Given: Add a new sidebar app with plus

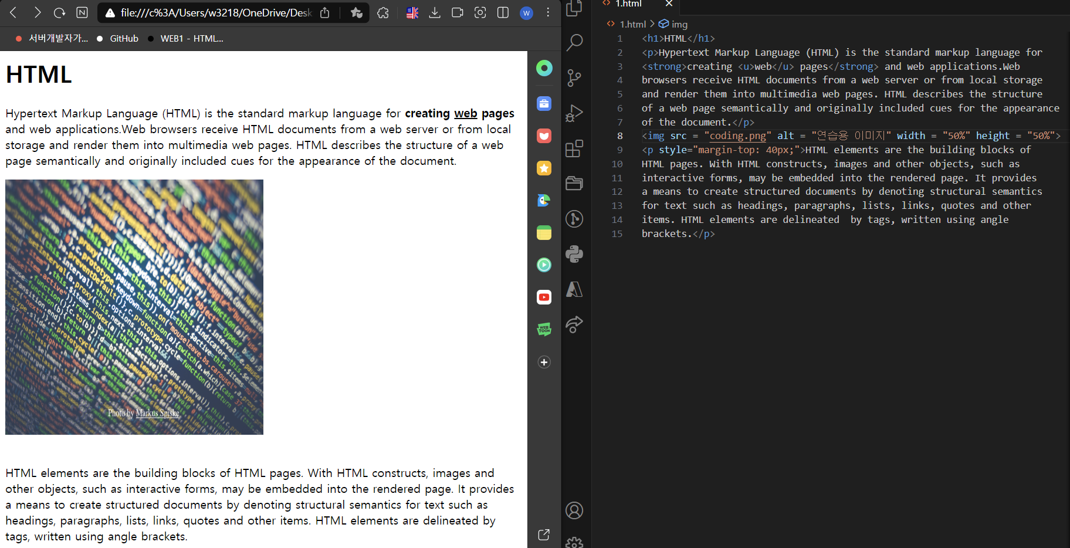Looking at the screenshot, I should 544,362.
